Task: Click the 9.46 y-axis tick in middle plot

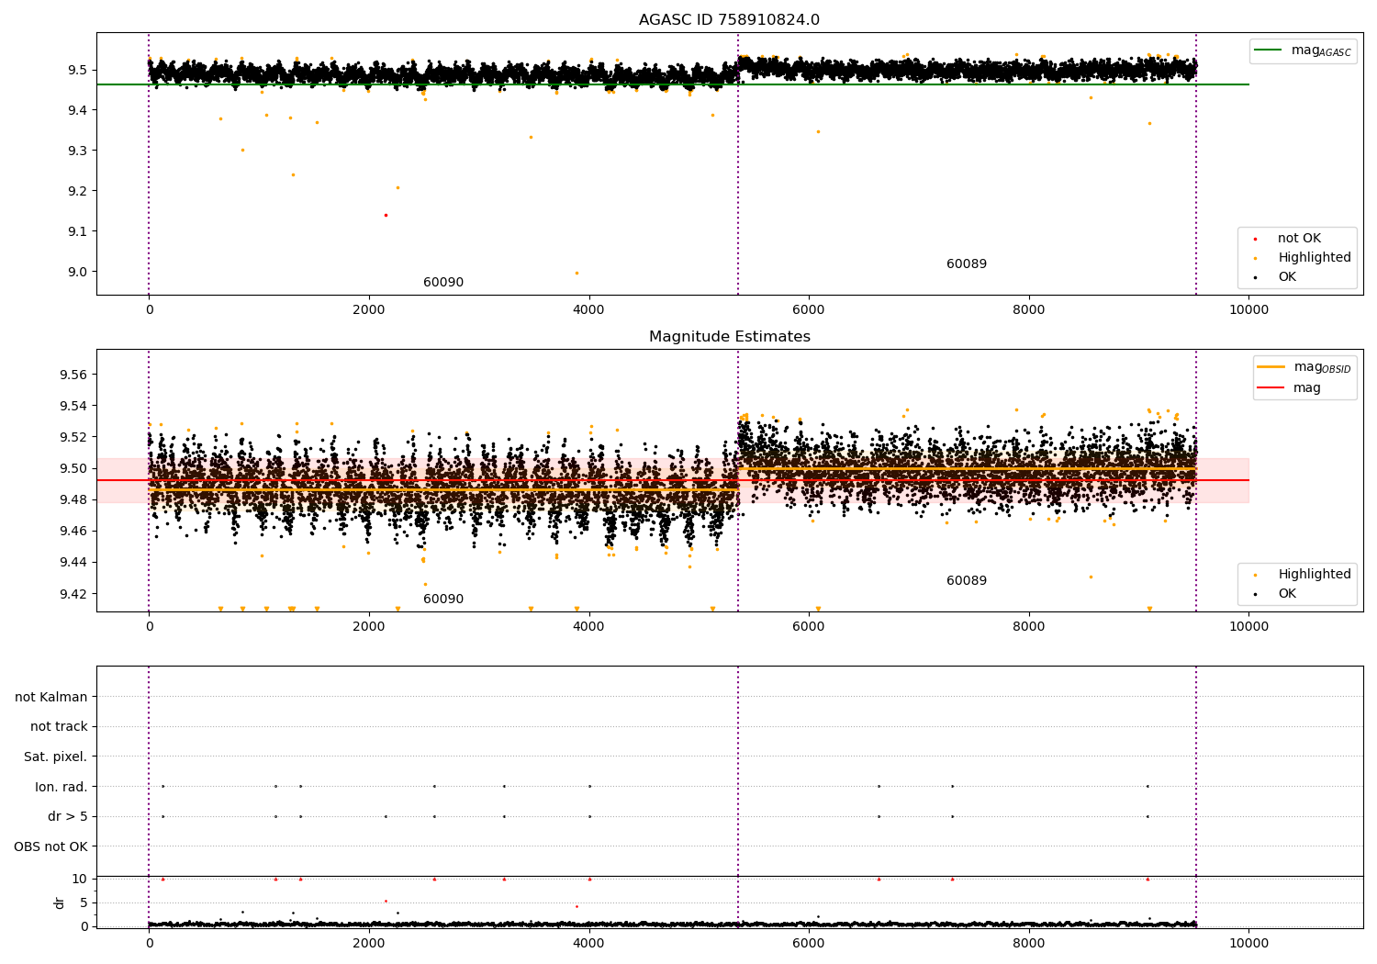Action: (x=73, y=532)
